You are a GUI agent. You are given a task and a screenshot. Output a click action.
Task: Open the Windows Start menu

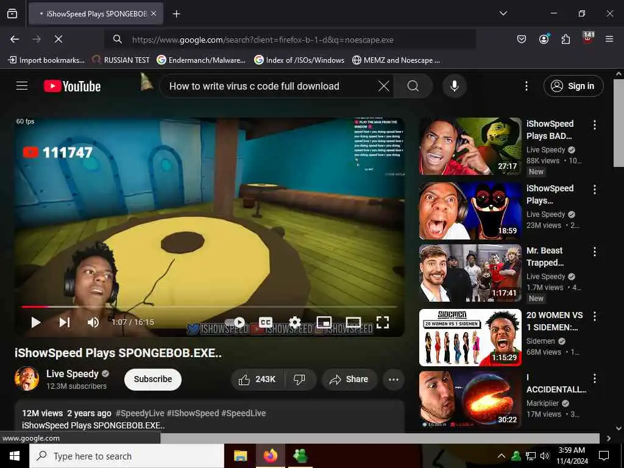(x=15, y=456)
